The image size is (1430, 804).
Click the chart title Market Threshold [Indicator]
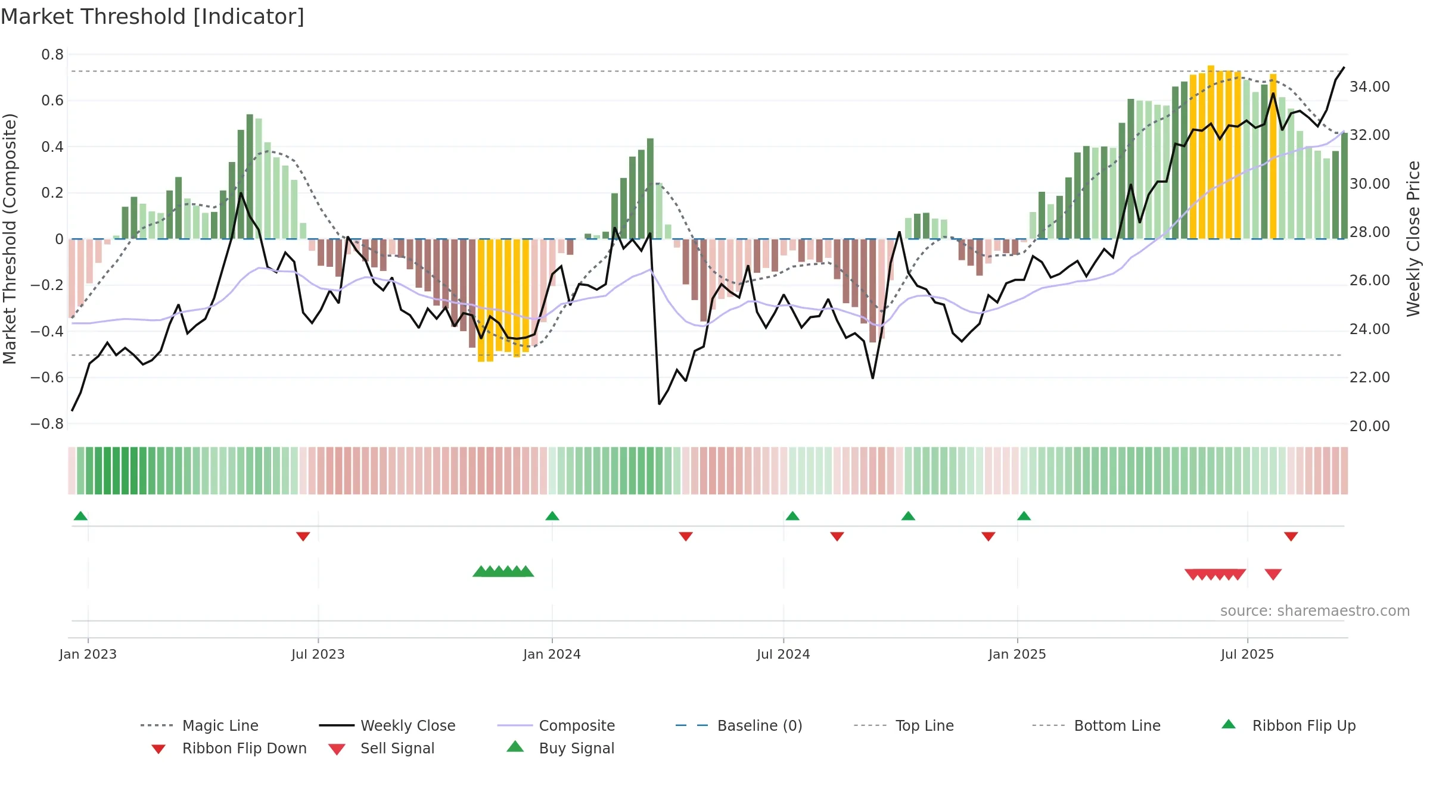point(153,17)
